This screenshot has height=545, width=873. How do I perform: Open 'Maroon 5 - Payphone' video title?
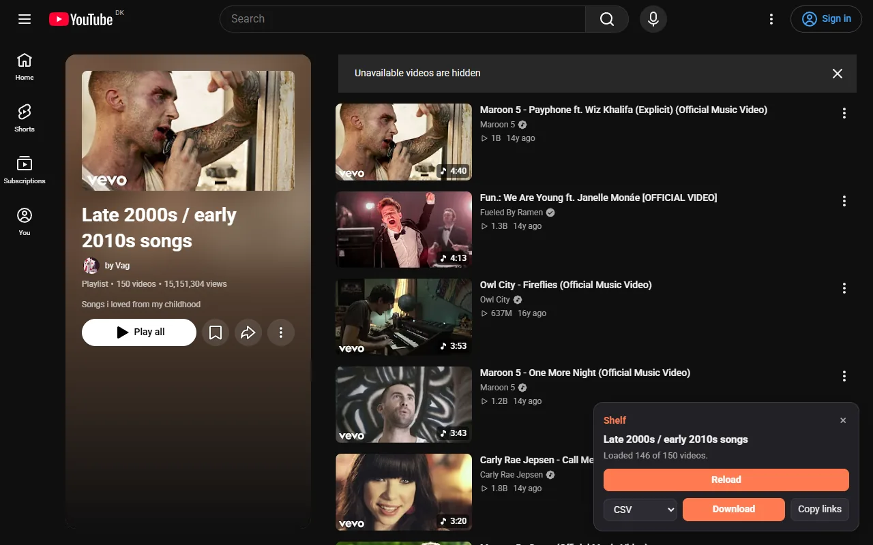point(623,110)
